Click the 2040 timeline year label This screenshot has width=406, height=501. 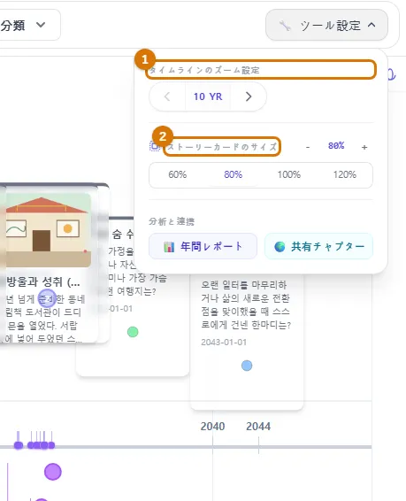[212, 427]
